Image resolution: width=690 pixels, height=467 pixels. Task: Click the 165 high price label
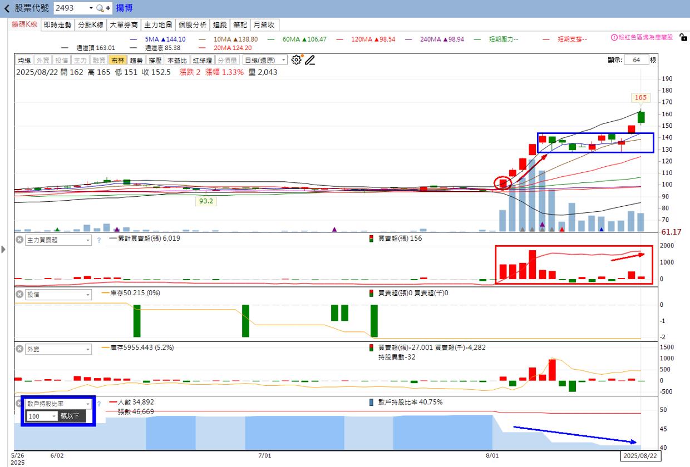pyautogui.click(x=640, y=97)
